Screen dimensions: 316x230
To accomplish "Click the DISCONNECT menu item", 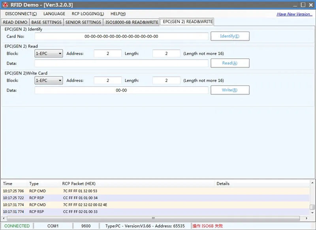I will pos(21,14).
